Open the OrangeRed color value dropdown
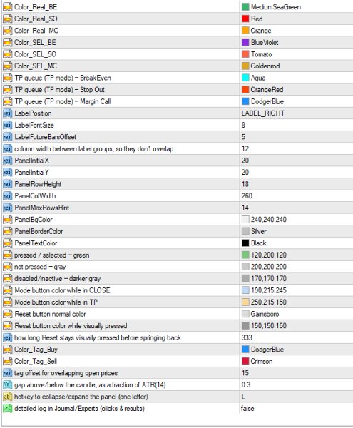The height and width of the screenshot is (428, 353). point(267,90)
